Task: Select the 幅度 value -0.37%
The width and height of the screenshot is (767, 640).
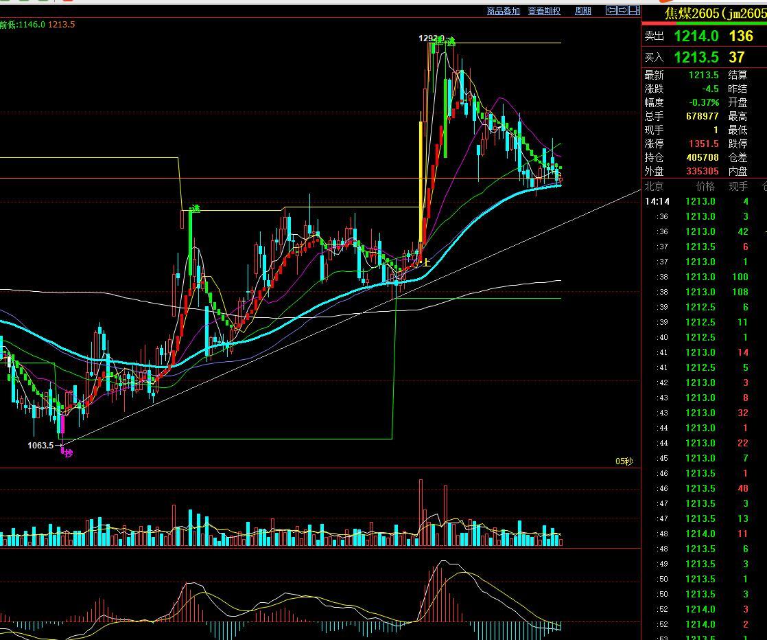Action: 704,102
